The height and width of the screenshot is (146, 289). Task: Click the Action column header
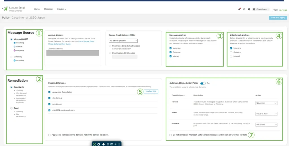point(258,95)
